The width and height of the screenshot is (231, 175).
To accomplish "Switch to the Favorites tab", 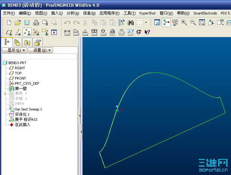I will (x=27, y=43).
